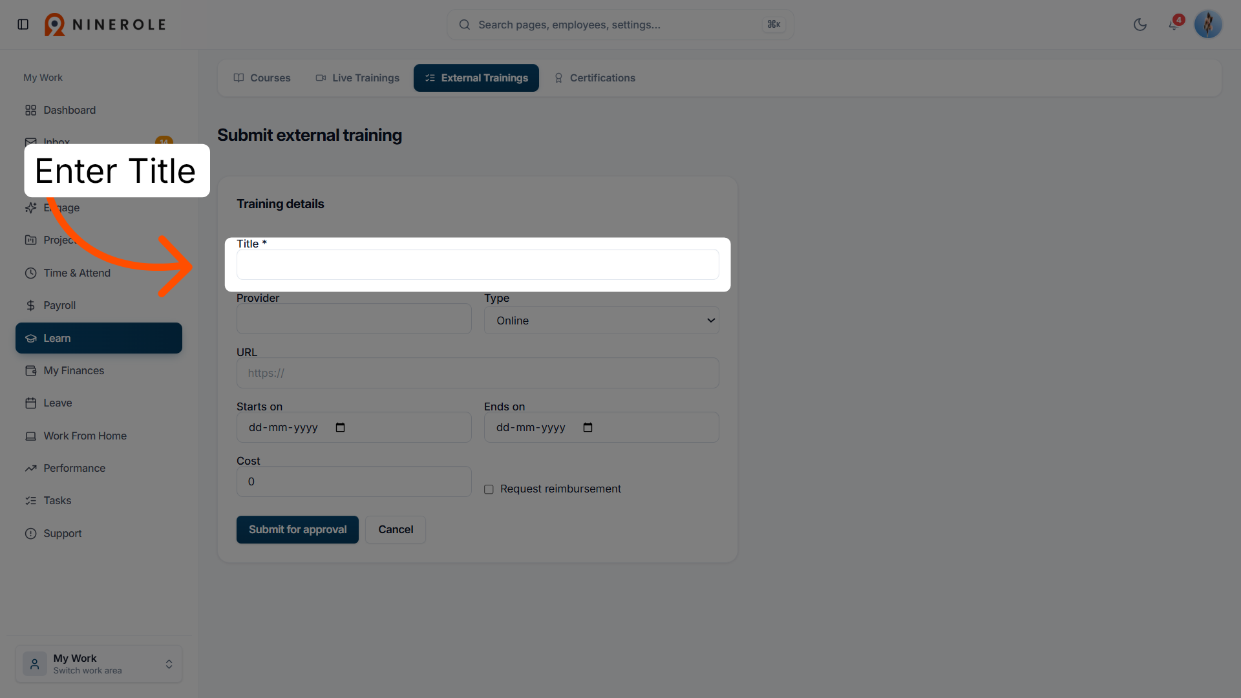Click the Starts on date field

tap(354, 427)
